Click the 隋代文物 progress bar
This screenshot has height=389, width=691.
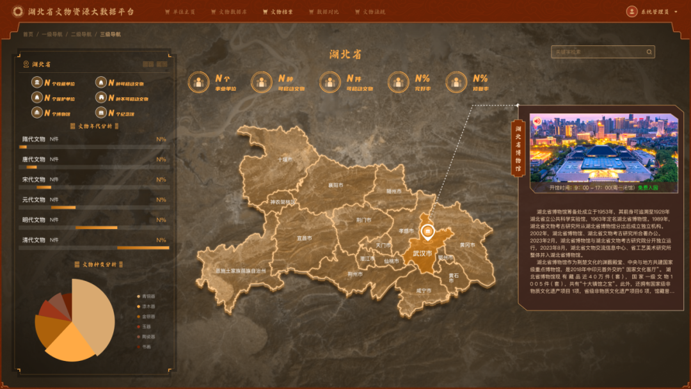tap(94, 147)
